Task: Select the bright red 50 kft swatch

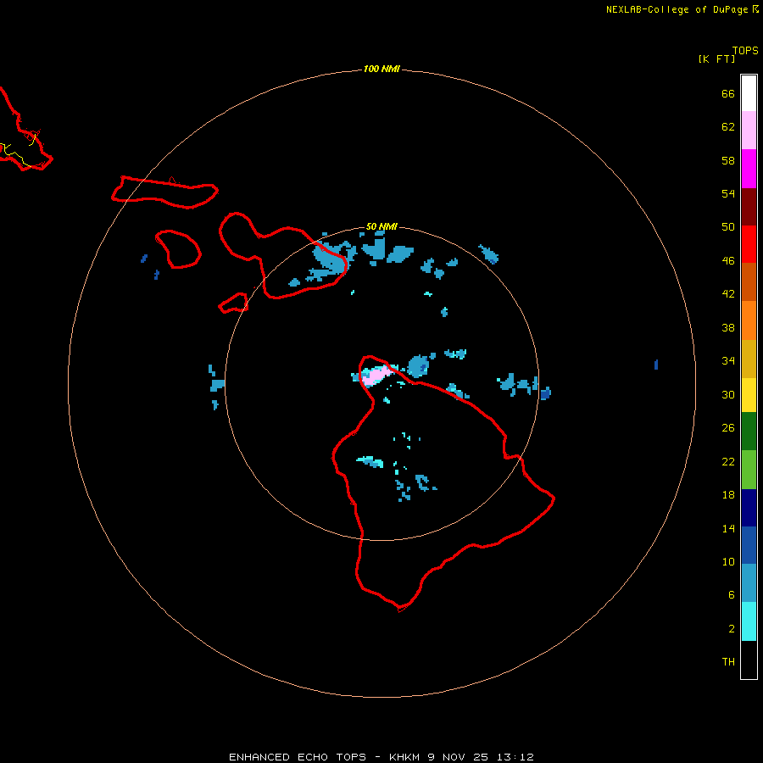Action: 749,244
